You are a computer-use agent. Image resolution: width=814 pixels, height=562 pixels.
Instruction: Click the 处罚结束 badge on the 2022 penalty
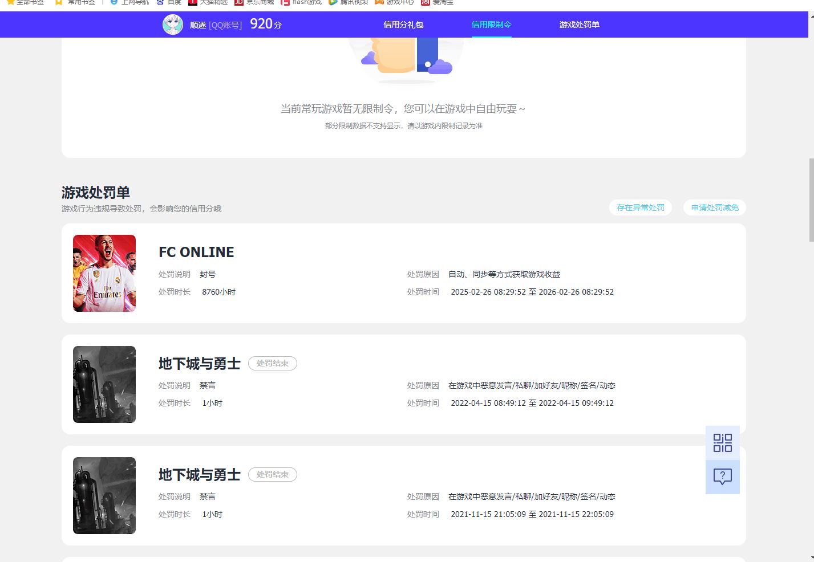(272, 363)
